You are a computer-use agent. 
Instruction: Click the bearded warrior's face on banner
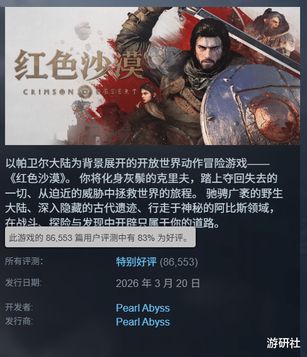[209, 51]
